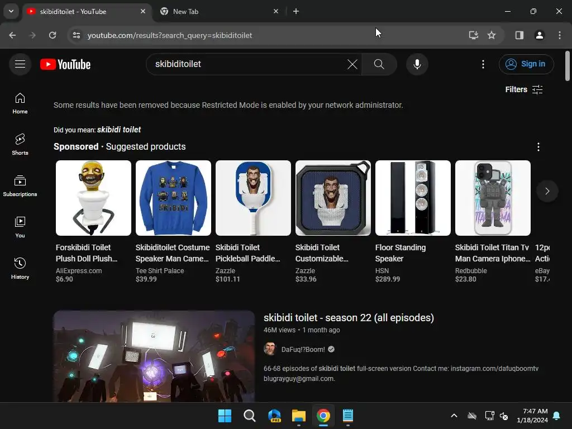Open YouTube settings three-dot menu
The height and width of the screenshot is (429, 572).
point(483,64)
